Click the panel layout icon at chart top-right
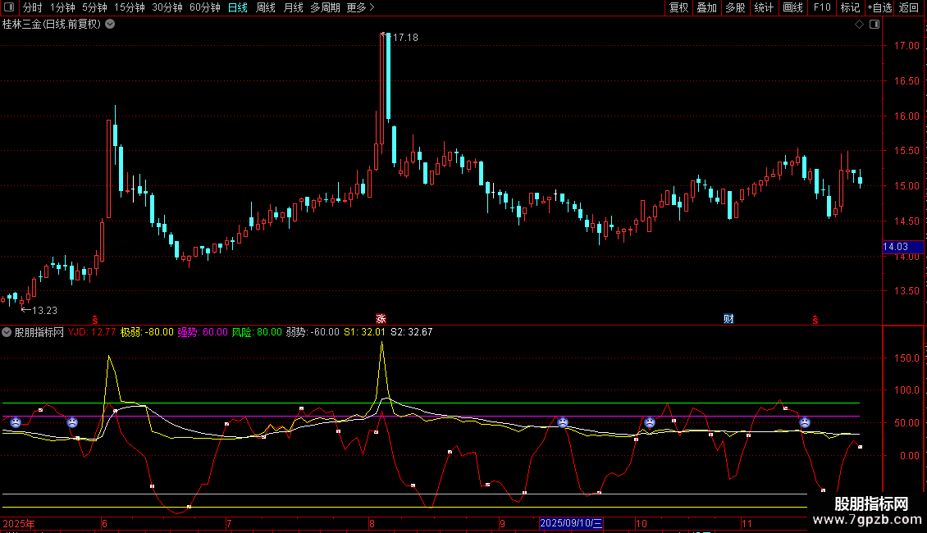 (x=874, y=25)
